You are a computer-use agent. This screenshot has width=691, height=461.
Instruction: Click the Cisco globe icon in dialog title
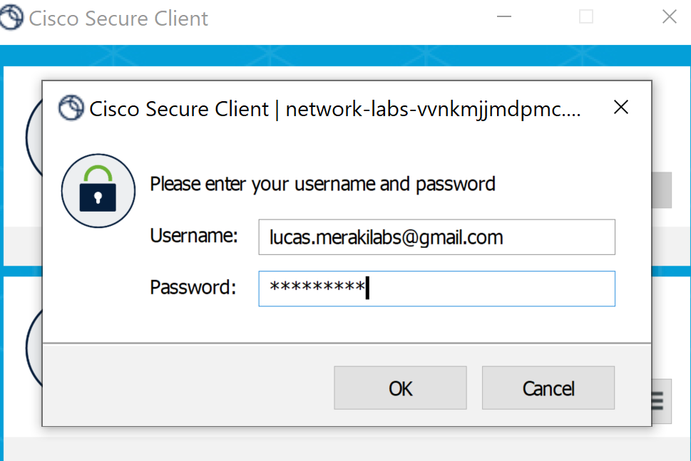pos(71,108)
